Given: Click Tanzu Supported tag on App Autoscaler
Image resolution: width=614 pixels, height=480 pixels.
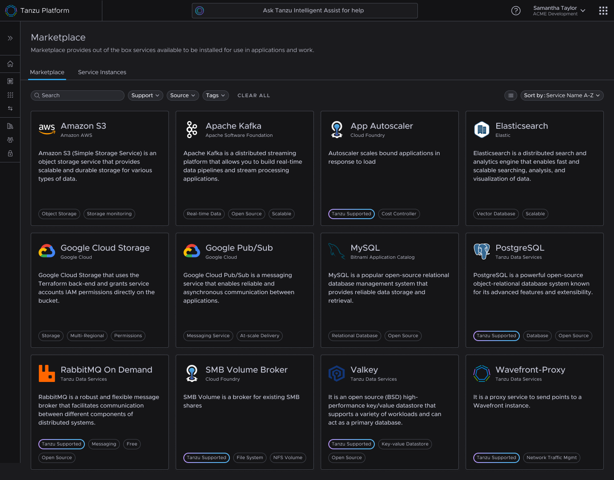Looking at the screenshot, I should click(x=352, y=214).
